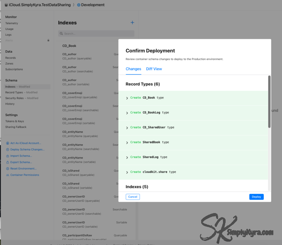Click the blue Deploy button
282x245 pixels.
[256, 197]
